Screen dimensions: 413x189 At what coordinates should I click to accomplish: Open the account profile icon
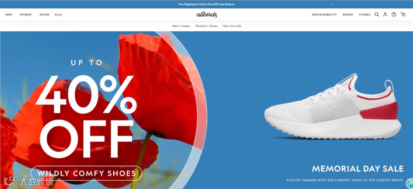[x=385, y=15]
